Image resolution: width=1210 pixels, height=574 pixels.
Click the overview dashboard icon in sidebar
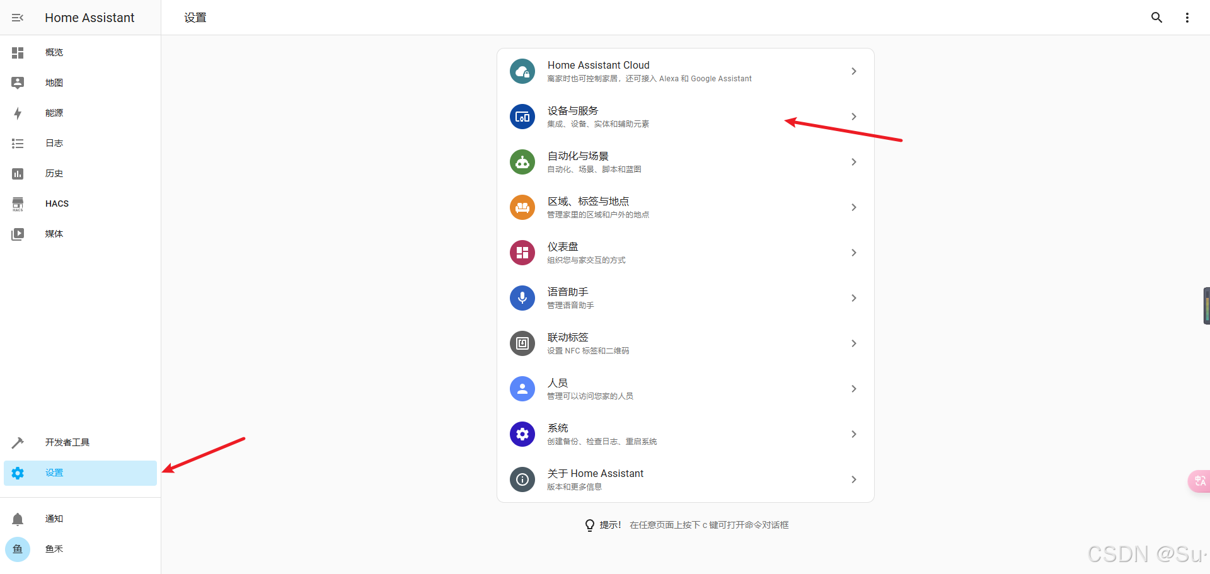[x=18, y=52]
